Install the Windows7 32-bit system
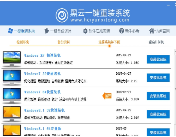Viewport: 176px width, 137px height. pos(158,78)
